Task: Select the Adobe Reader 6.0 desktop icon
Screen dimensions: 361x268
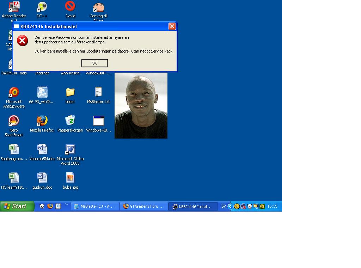Action: (14, 7)
